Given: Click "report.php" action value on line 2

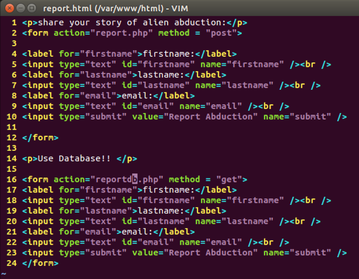Looking at the screenshot, I should click(x=122, y=33).
